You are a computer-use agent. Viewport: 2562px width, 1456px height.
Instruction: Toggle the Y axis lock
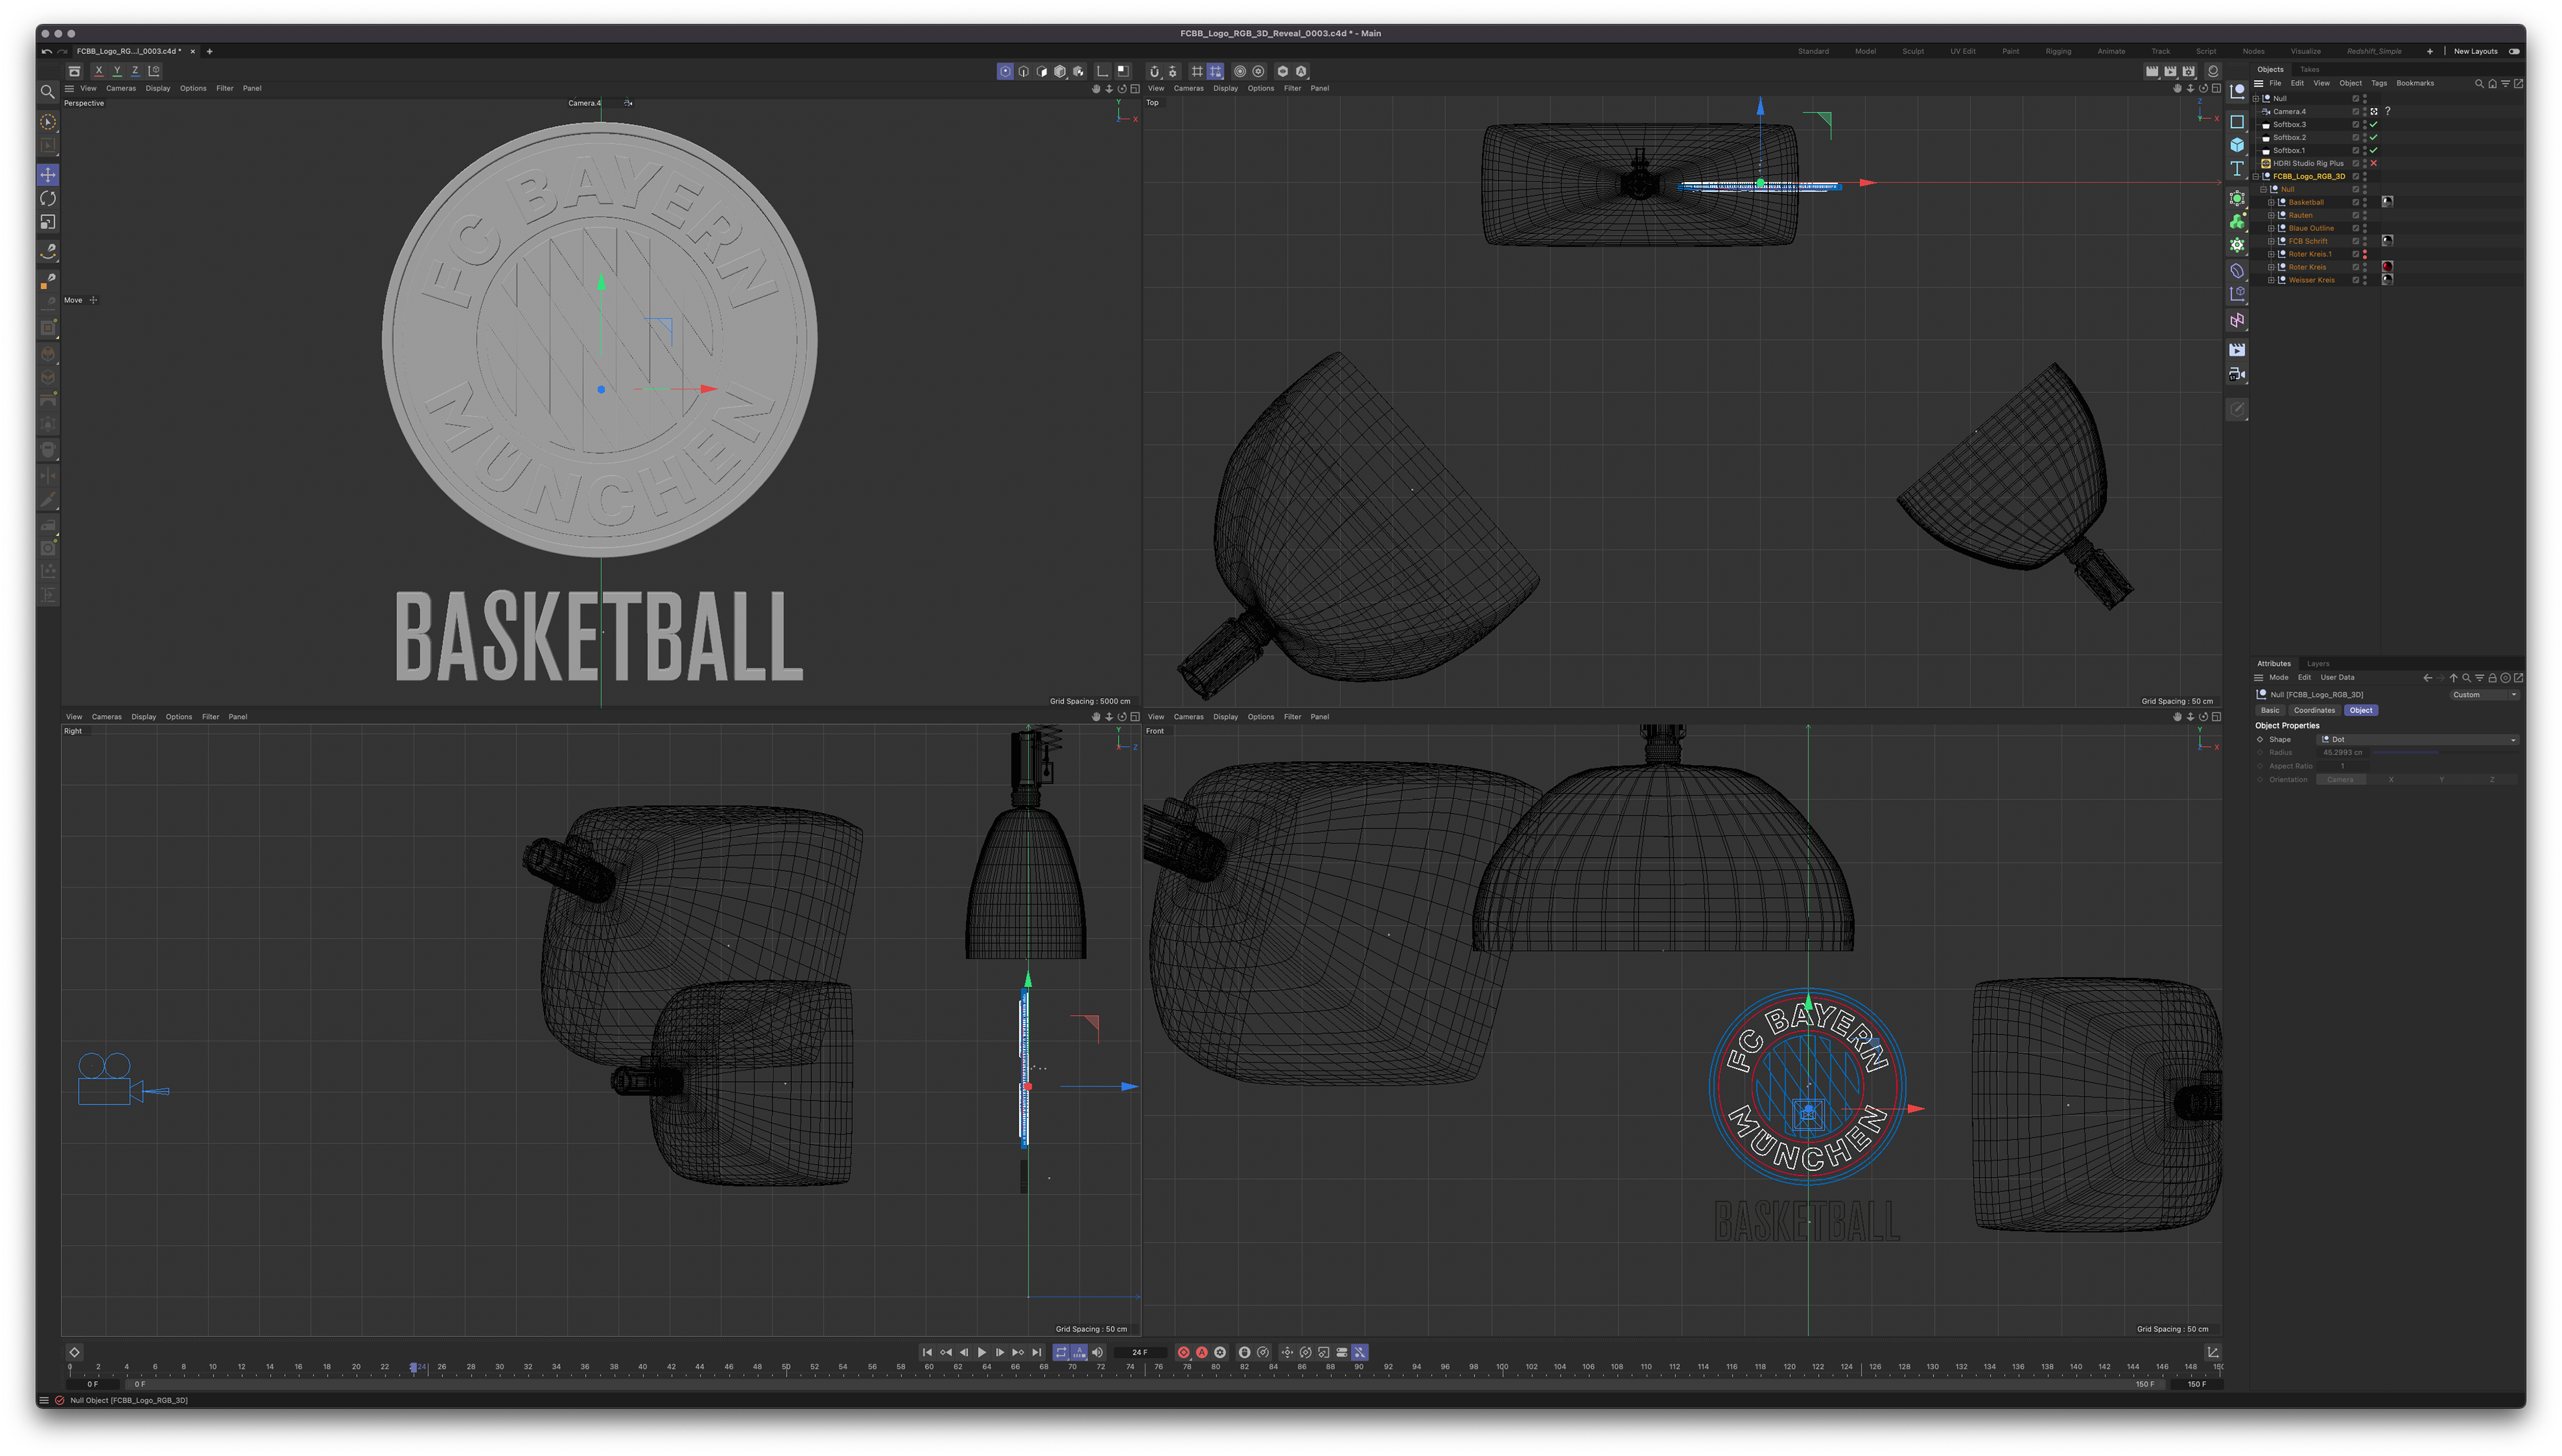point(117,71)
